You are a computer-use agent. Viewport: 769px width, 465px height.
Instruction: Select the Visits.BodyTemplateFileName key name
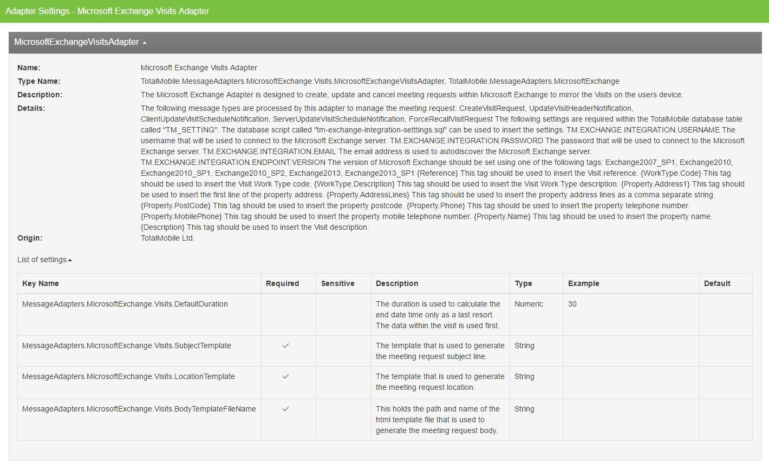[x=139, y=409]
